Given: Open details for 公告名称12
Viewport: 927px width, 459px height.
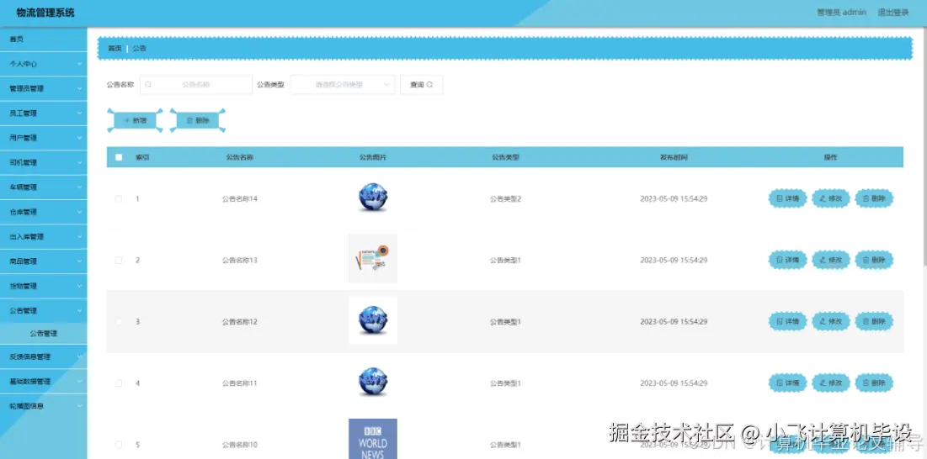Looking at the screenshot, I should [787, 321].
